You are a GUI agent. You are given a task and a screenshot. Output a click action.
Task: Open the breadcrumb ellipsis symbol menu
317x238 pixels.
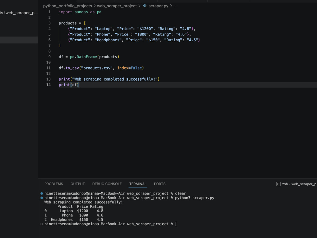point(175,6)
